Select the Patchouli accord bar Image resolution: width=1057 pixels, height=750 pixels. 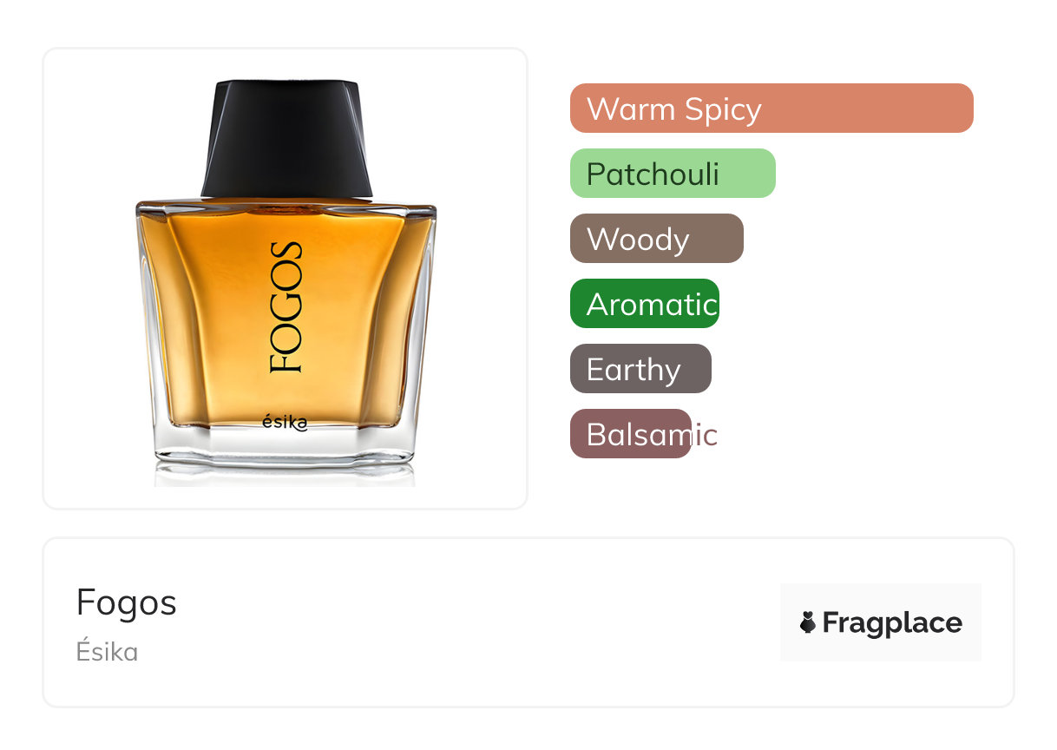click(673, 174)
